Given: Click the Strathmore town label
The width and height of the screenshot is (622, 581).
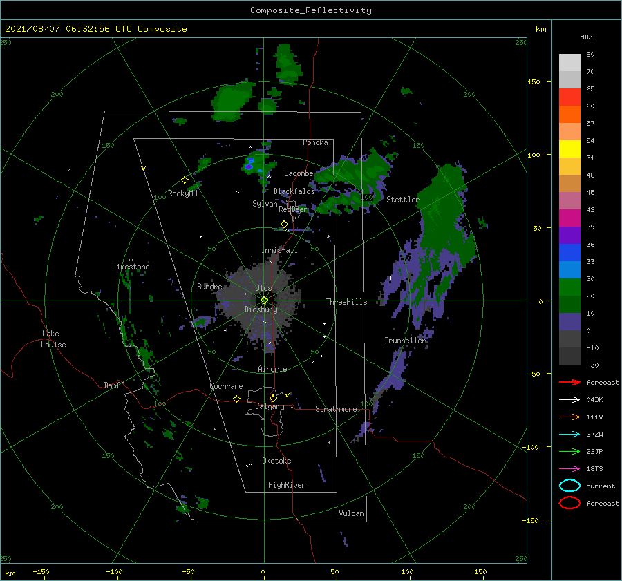Looking at the screenshot, I should (336, 409).
